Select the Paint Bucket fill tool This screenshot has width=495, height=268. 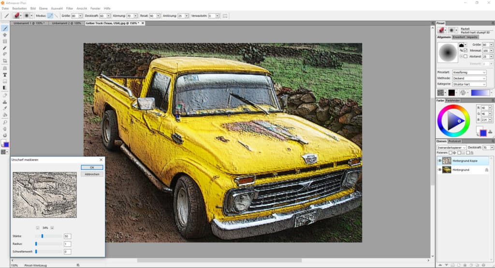click(5, 115)
